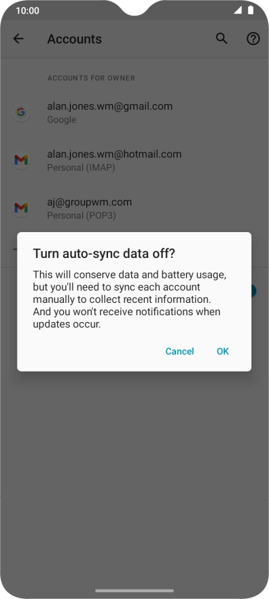The width and height of the screenshot is (269, 599).
Task: Tap the 'Accounts for owner' header
Action: tap(91, 78)
